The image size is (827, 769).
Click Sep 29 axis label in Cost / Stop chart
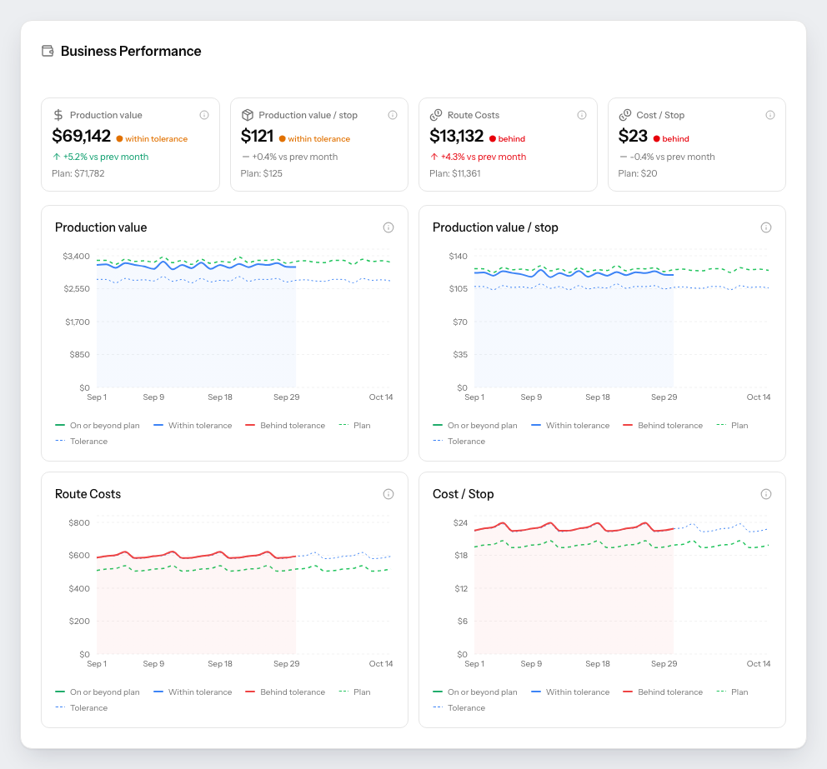[664, 664]
